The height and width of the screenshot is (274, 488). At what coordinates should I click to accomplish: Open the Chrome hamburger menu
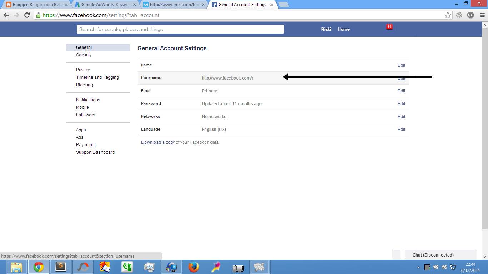coord(482,15)
